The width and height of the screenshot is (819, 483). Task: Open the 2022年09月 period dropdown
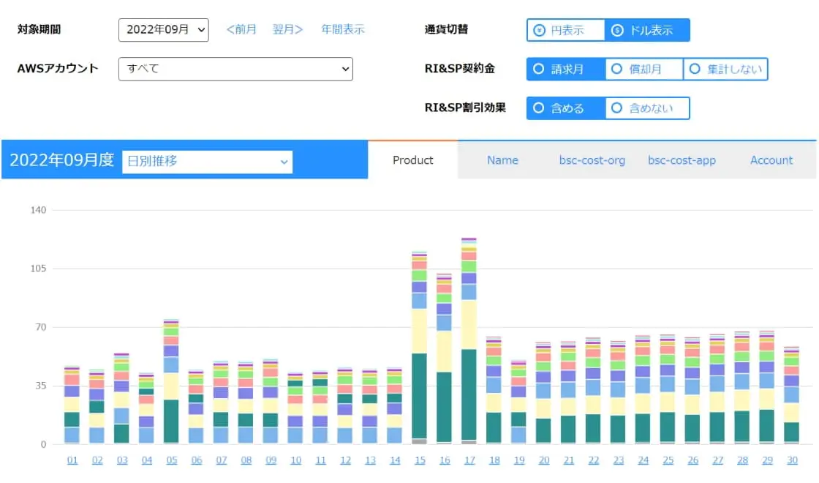click(164, 30)
